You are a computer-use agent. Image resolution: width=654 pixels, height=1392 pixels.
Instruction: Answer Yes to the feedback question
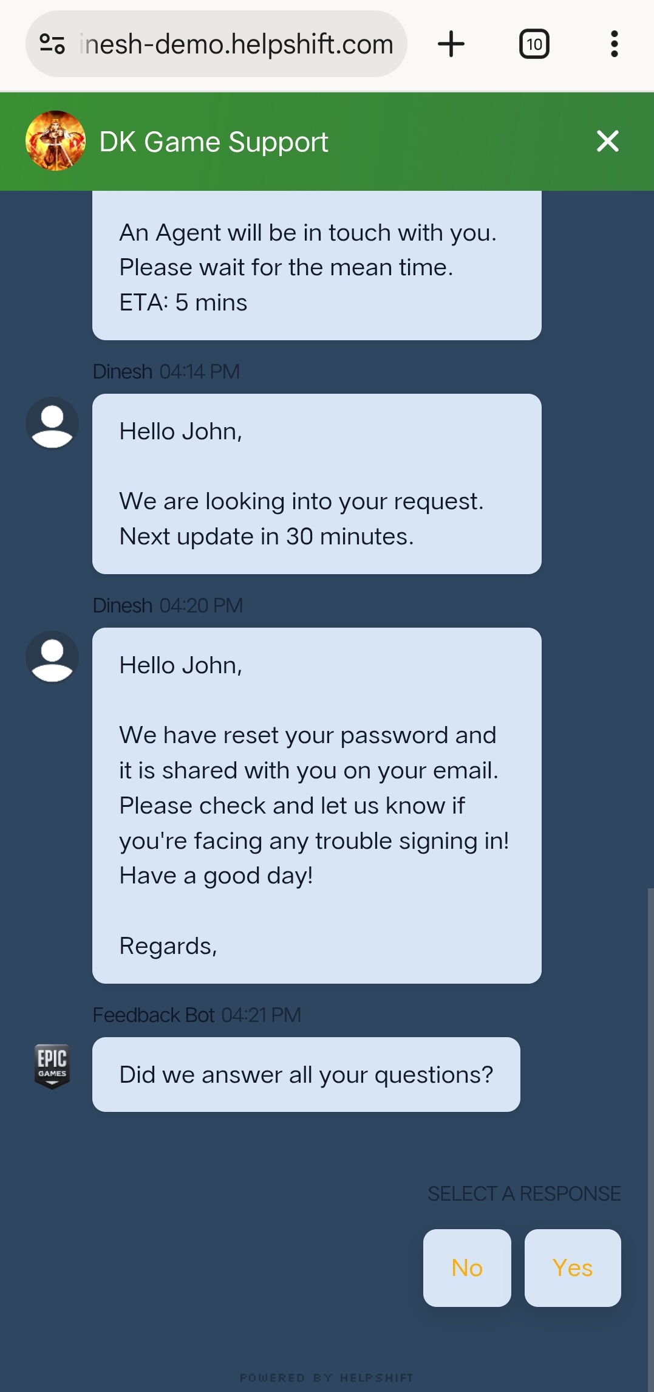pyautogui.click(x=573, y=1267)
